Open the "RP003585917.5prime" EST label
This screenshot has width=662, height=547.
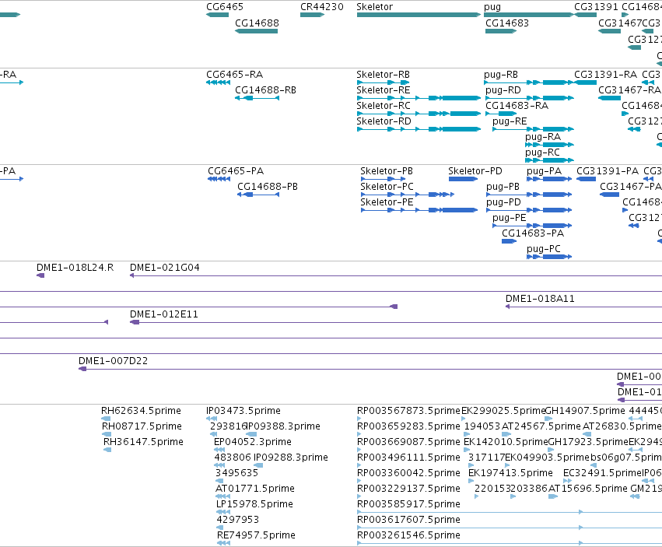[408, 505]
